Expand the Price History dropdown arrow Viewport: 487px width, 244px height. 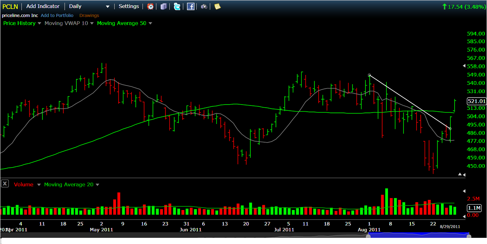point(39,23)
